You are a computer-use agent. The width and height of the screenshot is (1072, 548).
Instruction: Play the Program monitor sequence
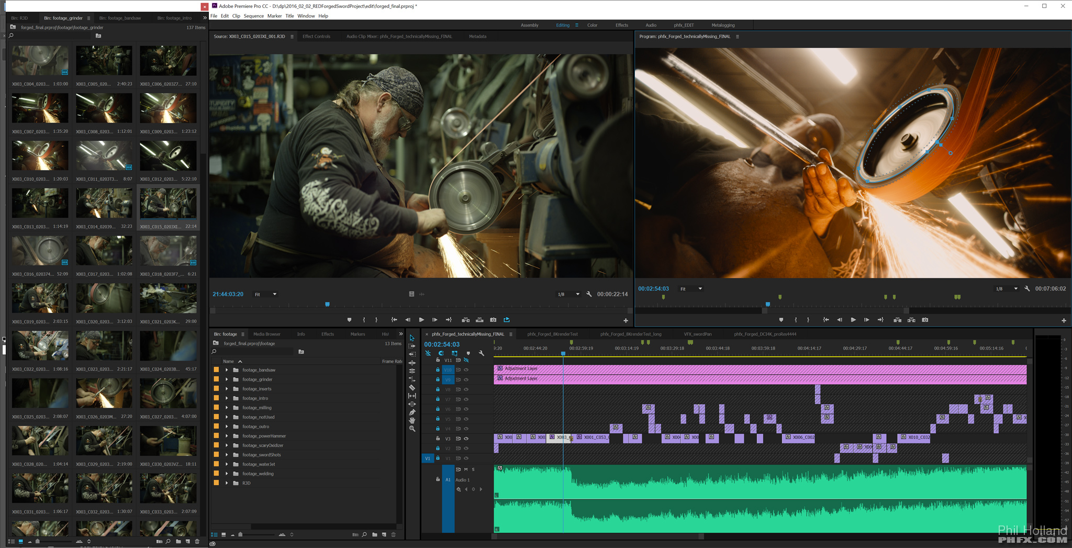pyautogui.click(x=853, y=320)
